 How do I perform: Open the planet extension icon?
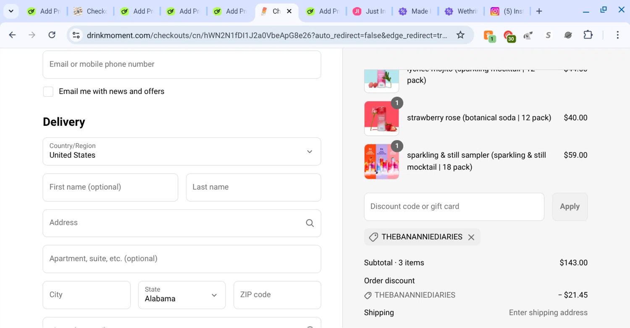[568, 35]
